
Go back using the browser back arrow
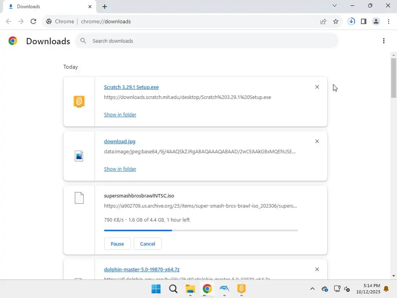coord(9,22)
